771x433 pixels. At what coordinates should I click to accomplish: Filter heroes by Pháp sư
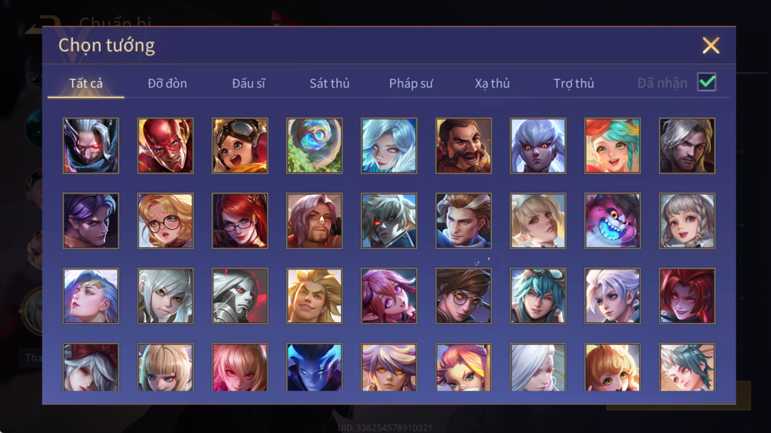click(411, 83)
